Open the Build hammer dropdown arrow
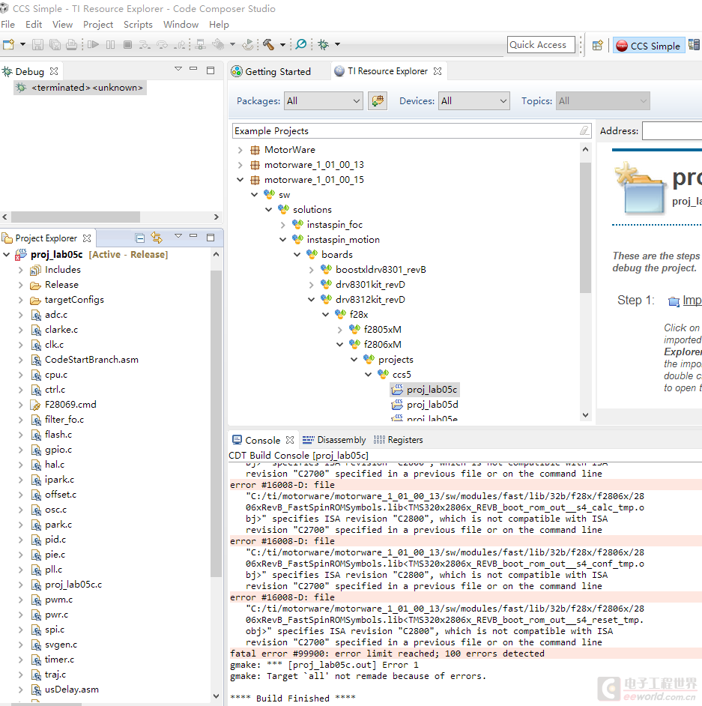 [x=282, y=44]
